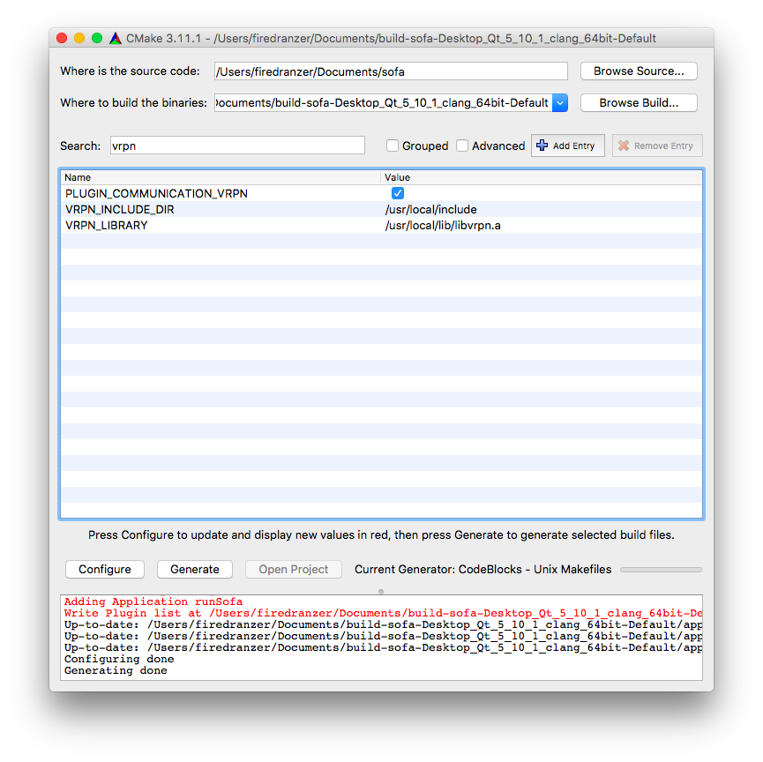Click the Configure button

point(105,570)
